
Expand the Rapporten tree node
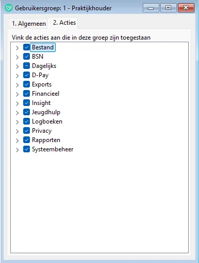[17, 141]
